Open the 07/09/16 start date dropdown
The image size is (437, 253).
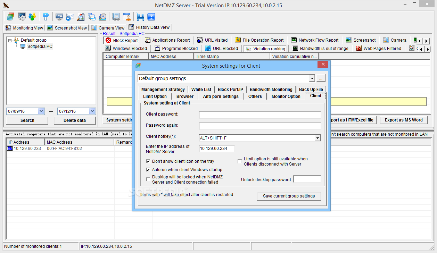pos(41,111)
